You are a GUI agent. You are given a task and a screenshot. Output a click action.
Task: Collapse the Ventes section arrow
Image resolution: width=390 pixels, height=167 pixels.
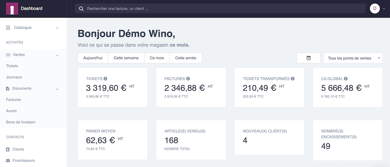[x=57, y=55]
